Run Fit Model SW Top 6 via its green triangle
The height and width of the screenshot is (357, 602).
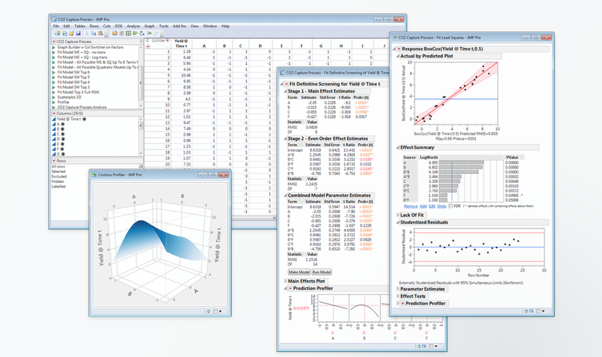(x=54, y=72)
